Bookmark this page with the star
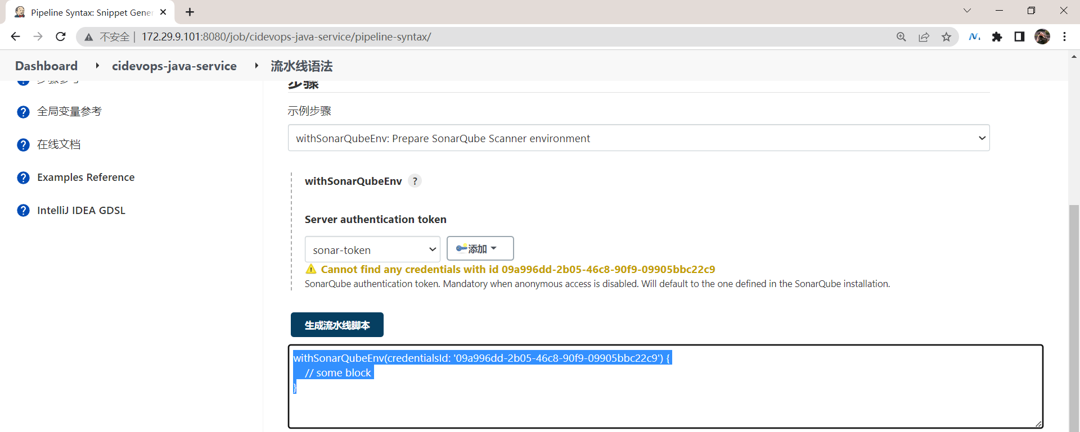Viewport: 1080px width, 432px height. [x=946, y=37]
